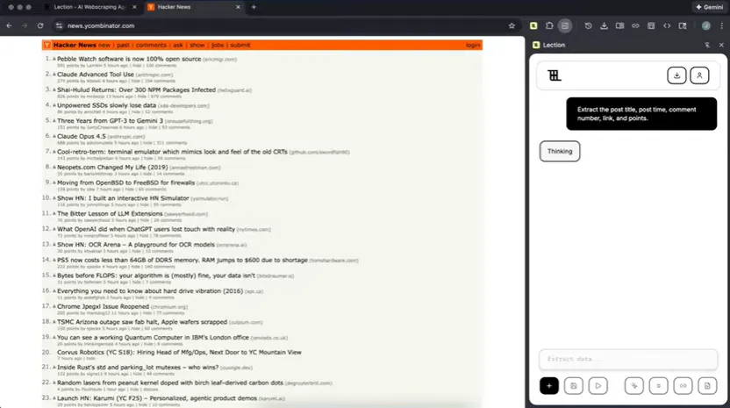Toggle the browser side panel button
The height and width of the screenshot is (408, 730).
[565, 25]
